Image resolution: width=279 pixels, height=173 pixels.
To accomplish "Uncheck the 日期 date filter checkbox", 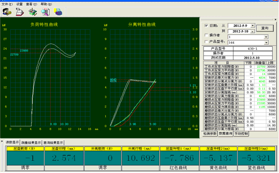I will pos(206,26).
